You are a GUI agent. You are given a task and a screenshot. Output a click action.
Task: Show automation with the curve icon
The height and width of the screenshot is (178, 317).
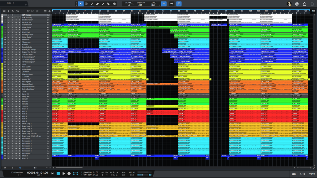[17, 11]
